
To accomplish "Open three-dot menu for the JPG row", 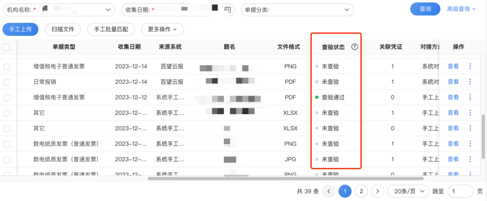I will point(470,159).
